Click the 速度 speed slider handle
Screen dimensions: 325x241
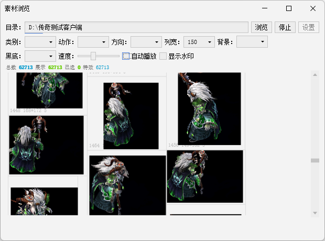(x=93, y=56)
